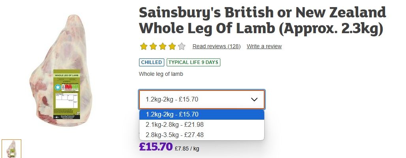
Task: Click the dropdown chevron arrow
Action: pos(254,100)
